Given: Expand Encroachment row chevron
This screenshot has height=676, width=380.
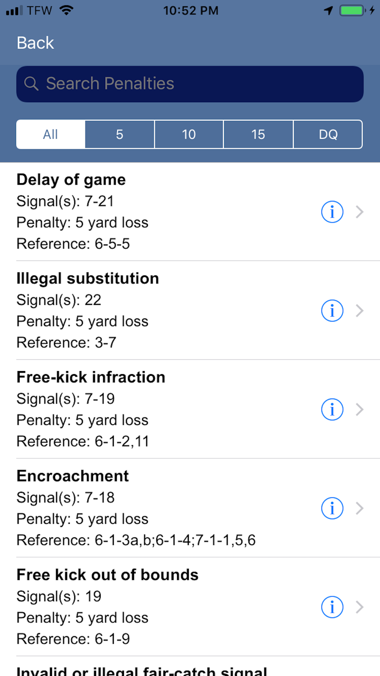Looking at the screenshot, I should 359,508.
